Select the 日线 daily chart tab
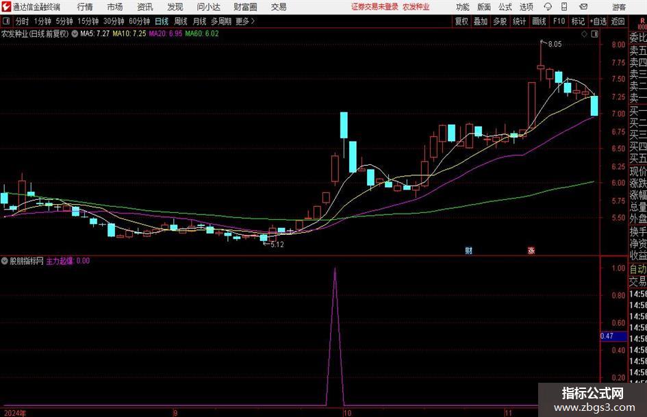Image resolution: width=647 pixels, height=417 pixels. pyautogui.click(x=162, y=21)
